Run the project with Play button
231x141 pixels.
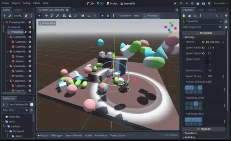[175, 3]
